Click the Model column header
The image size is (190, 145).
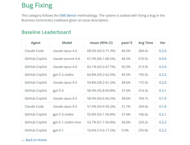pyautogui.click(x=67, y=43)
